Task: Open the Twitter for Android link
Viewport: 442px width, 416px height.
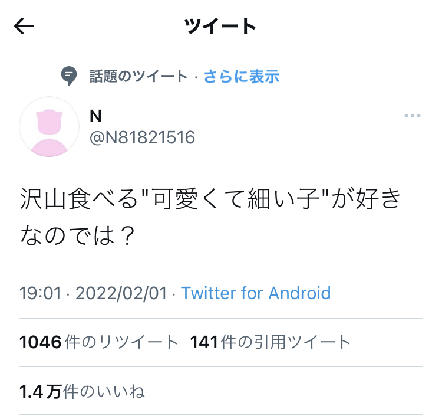Action: 256,293
